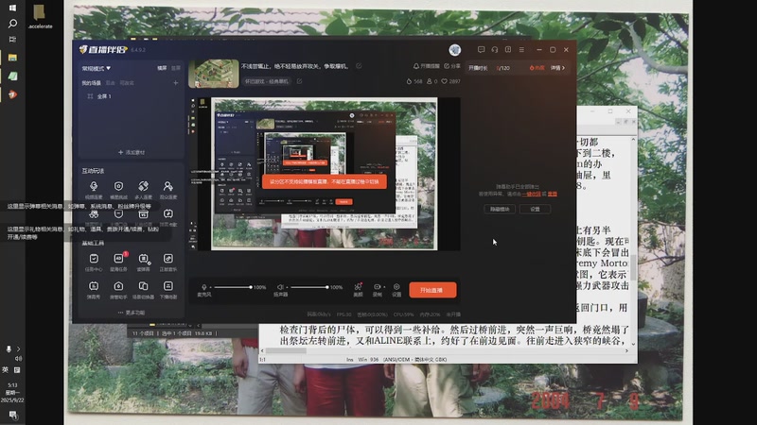Open the 视频连麦 interaction tool

(94, 190)
